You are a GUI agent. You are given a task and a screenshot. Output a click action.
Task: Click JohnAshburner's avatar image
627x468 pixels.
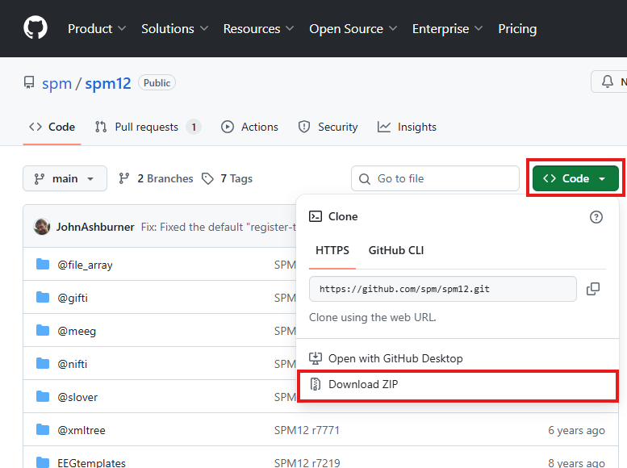pyautogui.click(x=42, y=227)
